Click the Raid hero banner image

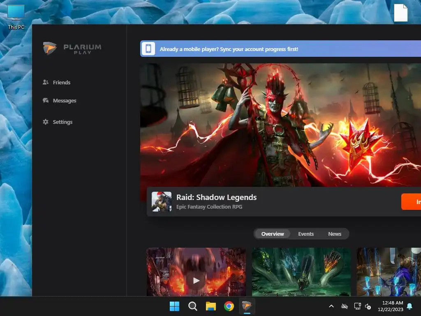(x=280, y=125)
